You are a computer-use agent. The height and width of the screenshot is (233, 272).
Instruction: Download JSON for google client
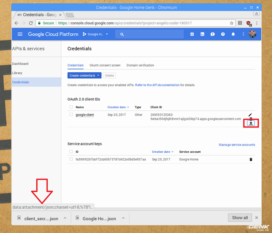(x=251, y=123)
